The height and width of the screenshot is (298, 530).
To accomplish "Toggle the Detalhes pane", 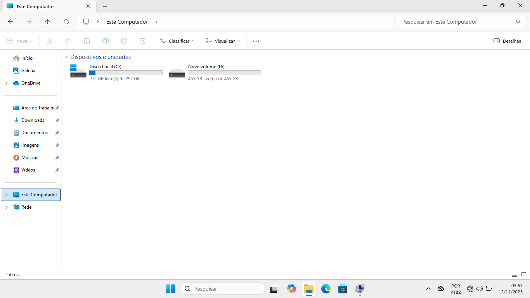I will click(x=507, y=41).
